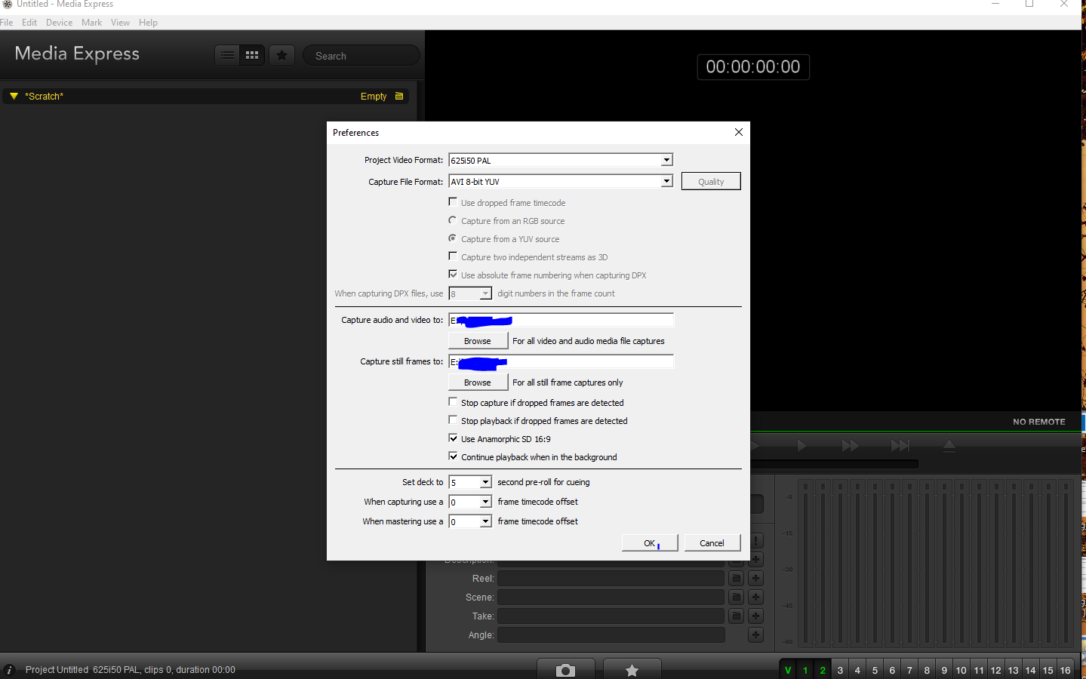The image size is (1086, 679).
Task: Click the fast forward transport button
Action: coord(851,446)
